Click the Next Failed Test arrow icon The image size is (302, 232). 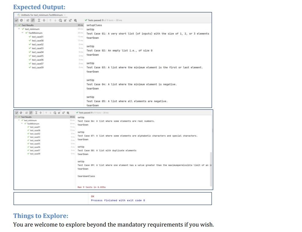point(56,20)
